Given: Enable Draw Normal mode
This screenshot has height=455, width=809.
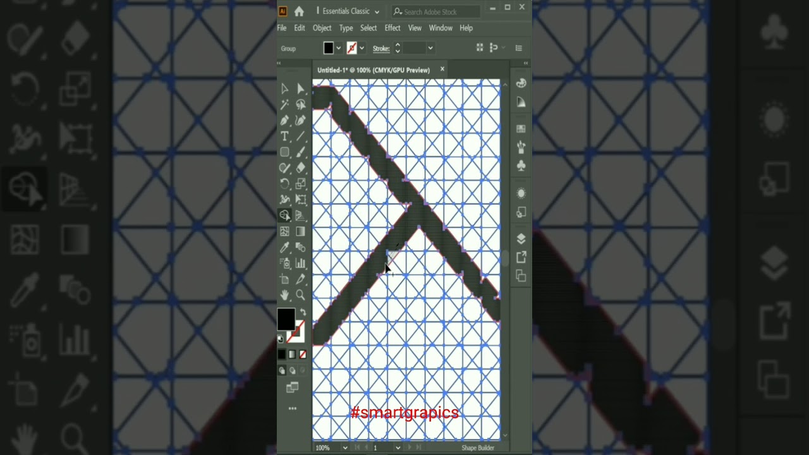Looking at the screenshot, I should 282,370.
